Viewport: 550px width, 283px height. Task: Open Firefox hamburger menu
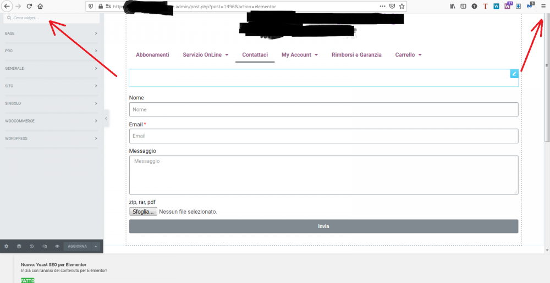pyautogui.click(x=543, y=6)
